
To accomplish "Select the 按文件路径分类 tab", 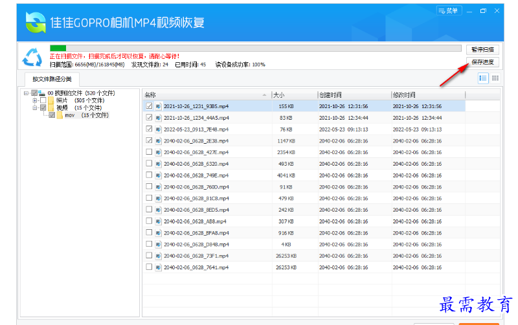I will coord(52,79).
